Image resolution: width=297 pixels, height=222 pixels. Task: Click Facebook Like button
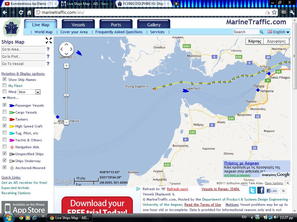coord(271,191)
